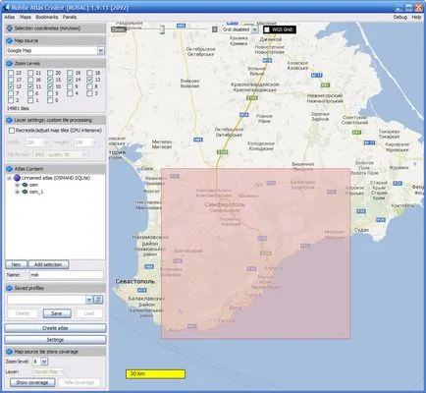Click the Create atlas button

(x=55, y=328)
